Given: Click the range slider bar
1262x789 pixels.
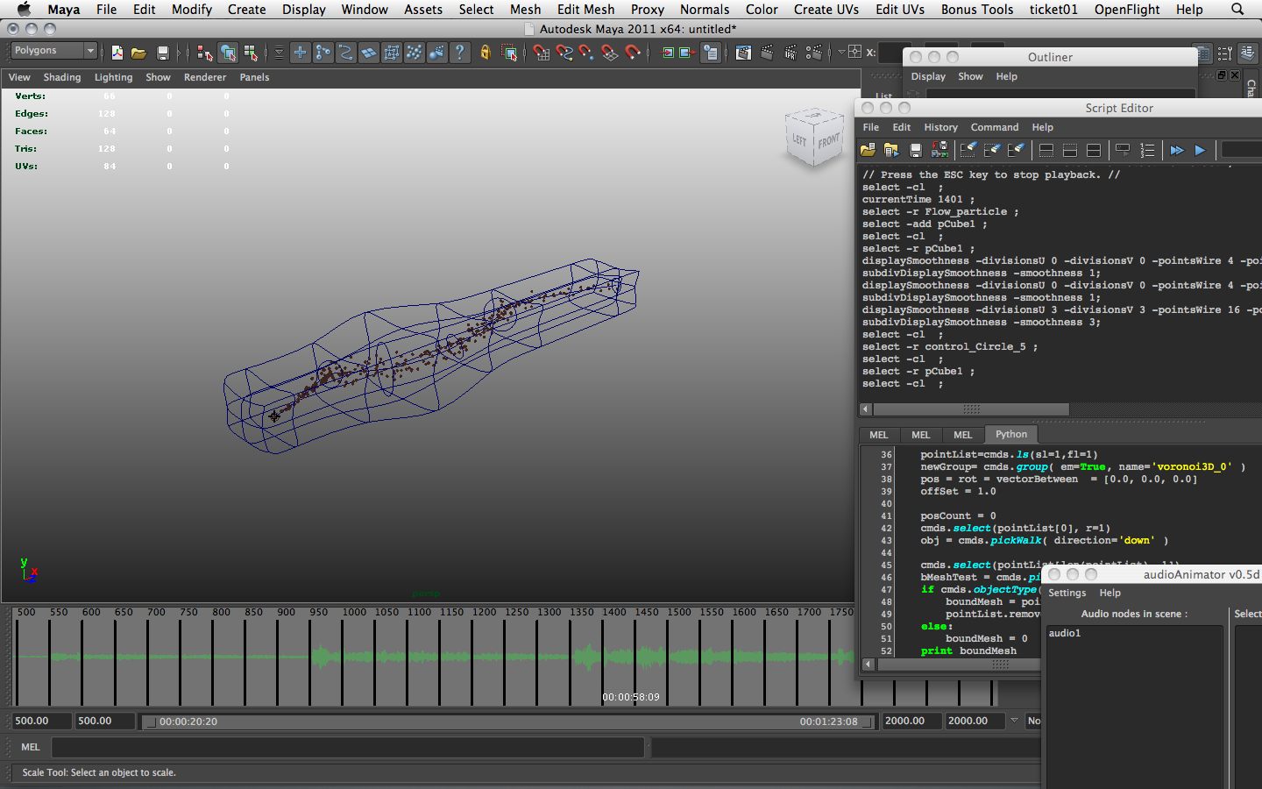Looking at the screenshot, I should click(x=509, y=721).
